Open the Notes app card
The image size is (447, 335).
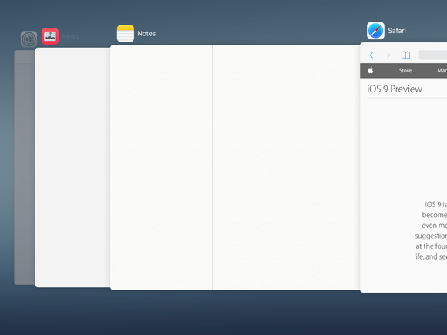[235, 168]
